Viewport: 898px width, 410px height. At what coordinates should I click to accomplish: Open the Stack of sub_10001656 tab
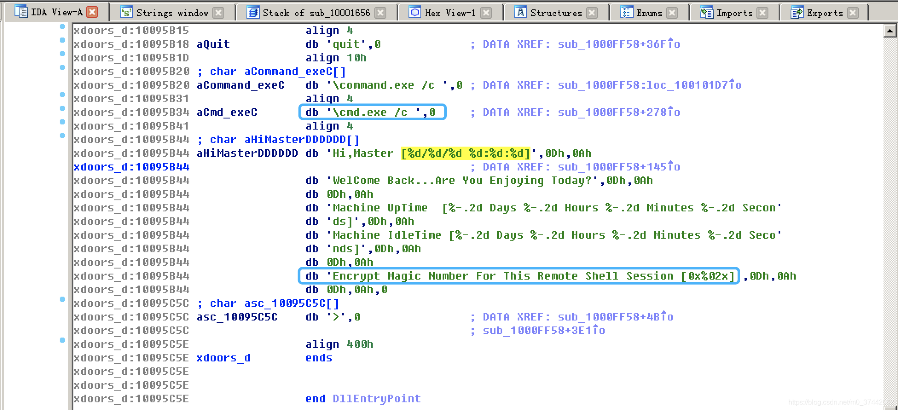tap(316, 13)
